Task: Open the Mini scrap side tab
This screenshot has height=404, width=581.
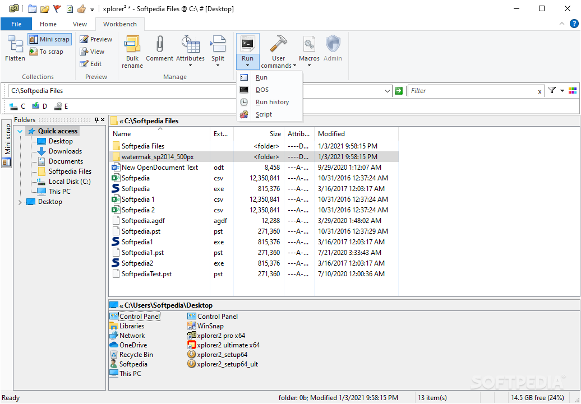Action: point(7,143)
